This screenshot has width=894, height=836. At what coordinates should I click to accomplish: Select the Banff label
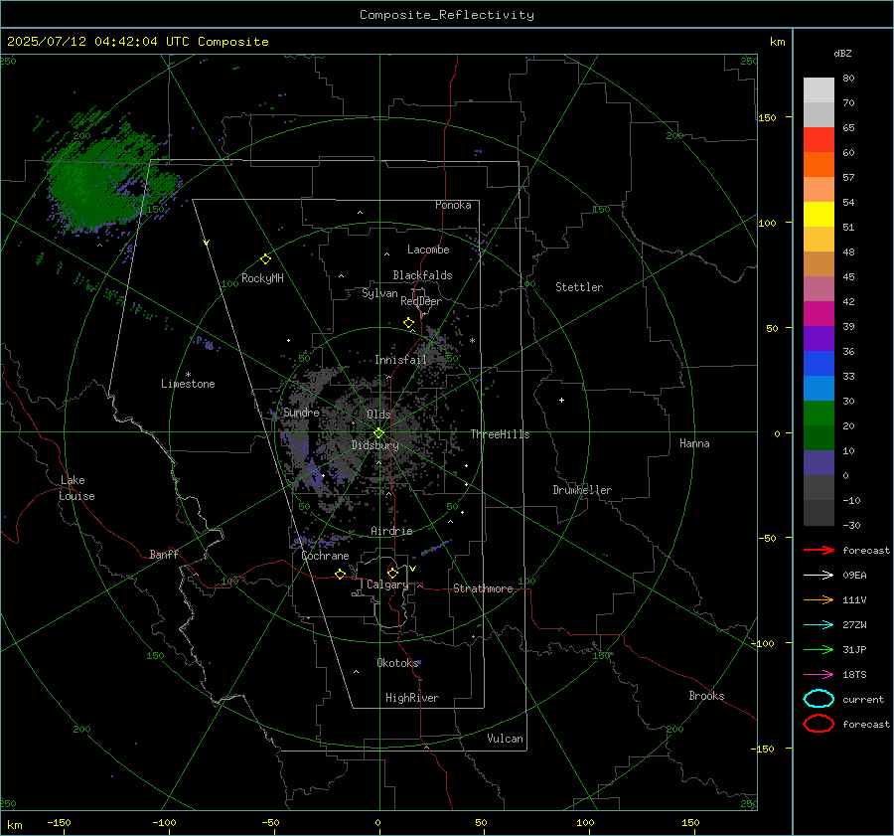[164, 555]
